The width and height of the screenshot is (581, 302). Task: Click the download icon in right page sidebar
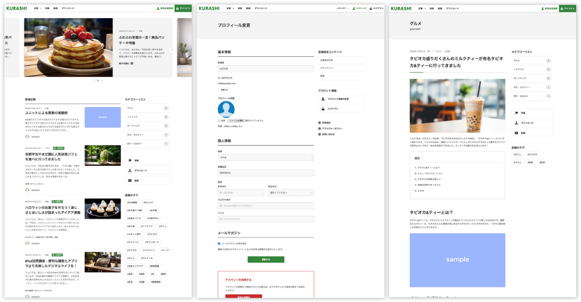pyautogui.click(x=516, y=123)
